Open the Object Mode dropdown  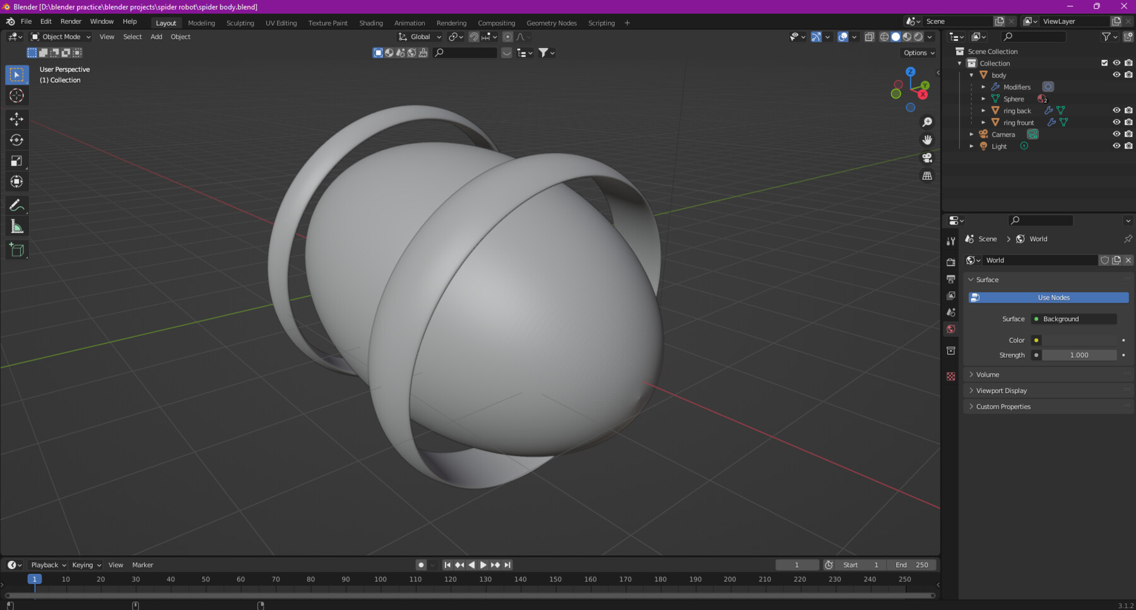coord(61,37)
